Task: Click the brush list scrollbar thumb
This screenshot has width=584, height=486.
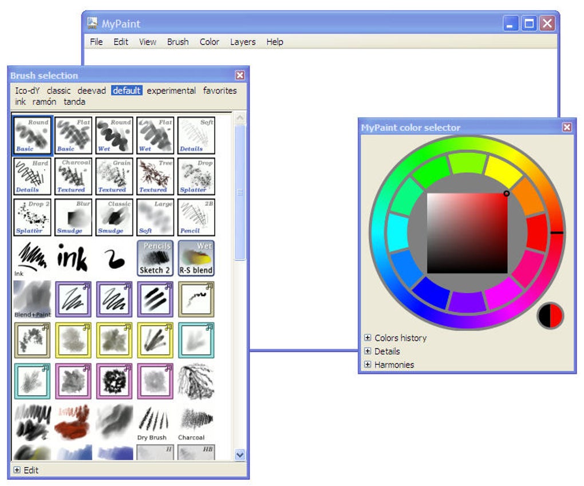Action: (240, 192)
